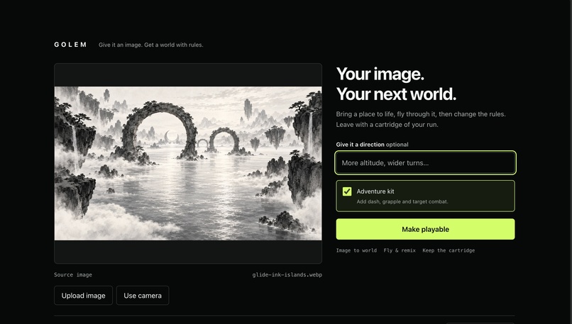Click the Make playable button

425,229
